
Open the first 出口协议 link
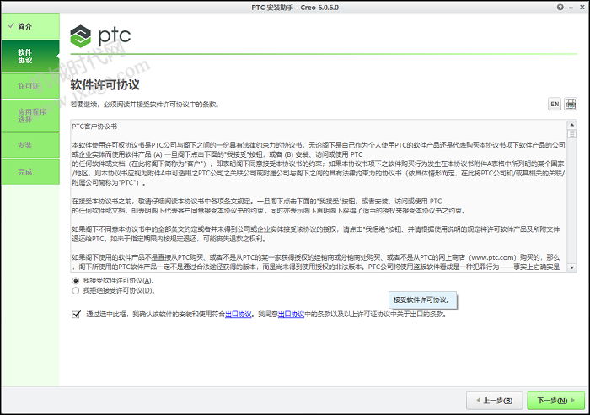[x=239, y=314]
